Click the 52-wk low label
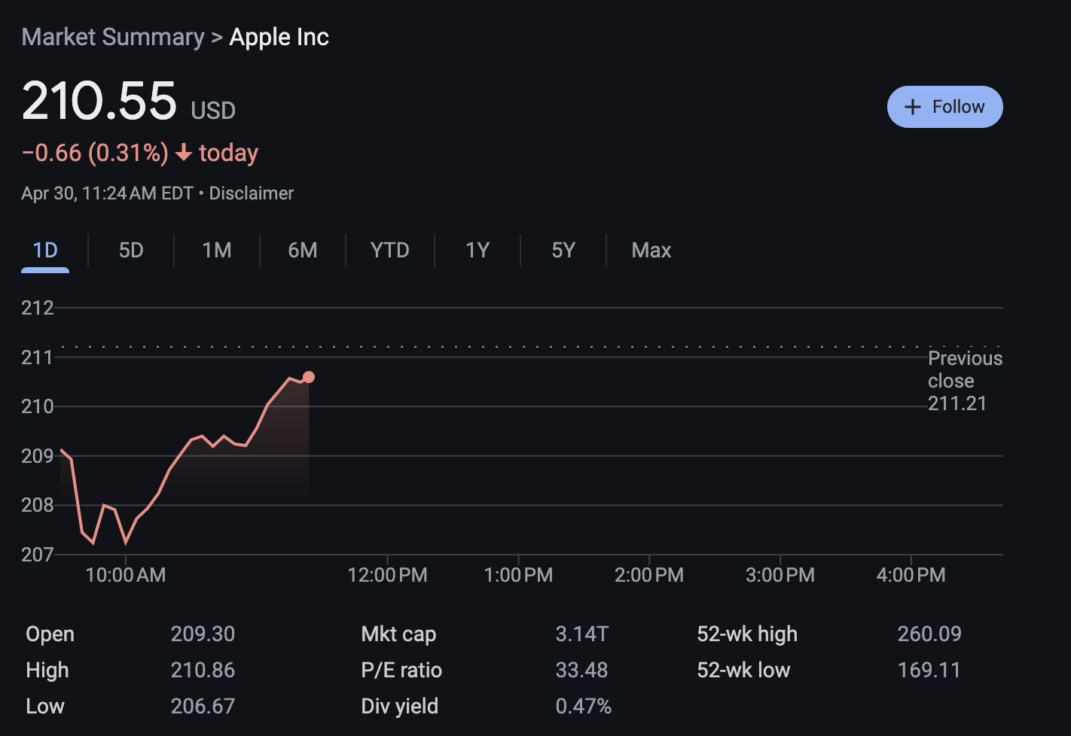Image resolution: width=1071 pixels, height=736 pixels. pos(743,671)
